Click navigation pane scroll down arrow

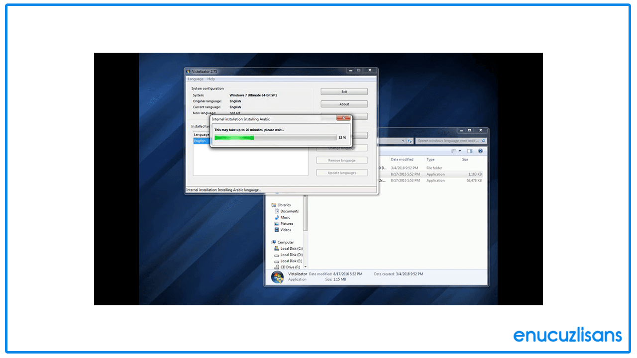click(306, 267)
